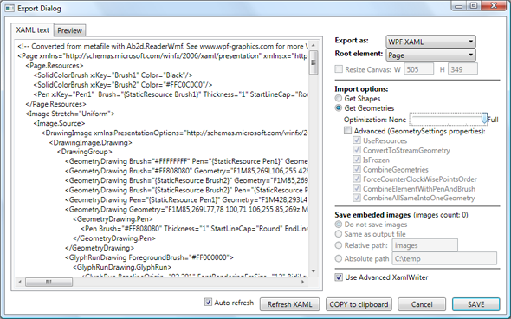
Task: Click the Pen x:Key="Pen1" line
Action: click(x=171, y=94)
